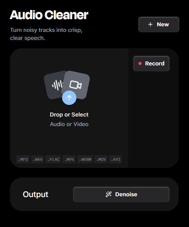This screenshot has width=189, height=227.
Task: Click the audio waveform file icon
Action: click(x=54, y=85)
